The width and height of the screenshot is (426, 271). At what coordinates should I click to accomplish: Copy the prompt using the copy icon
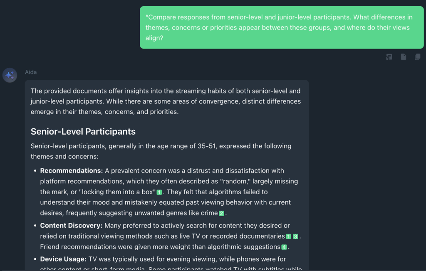pyautogui.click(x=417, y=57)
